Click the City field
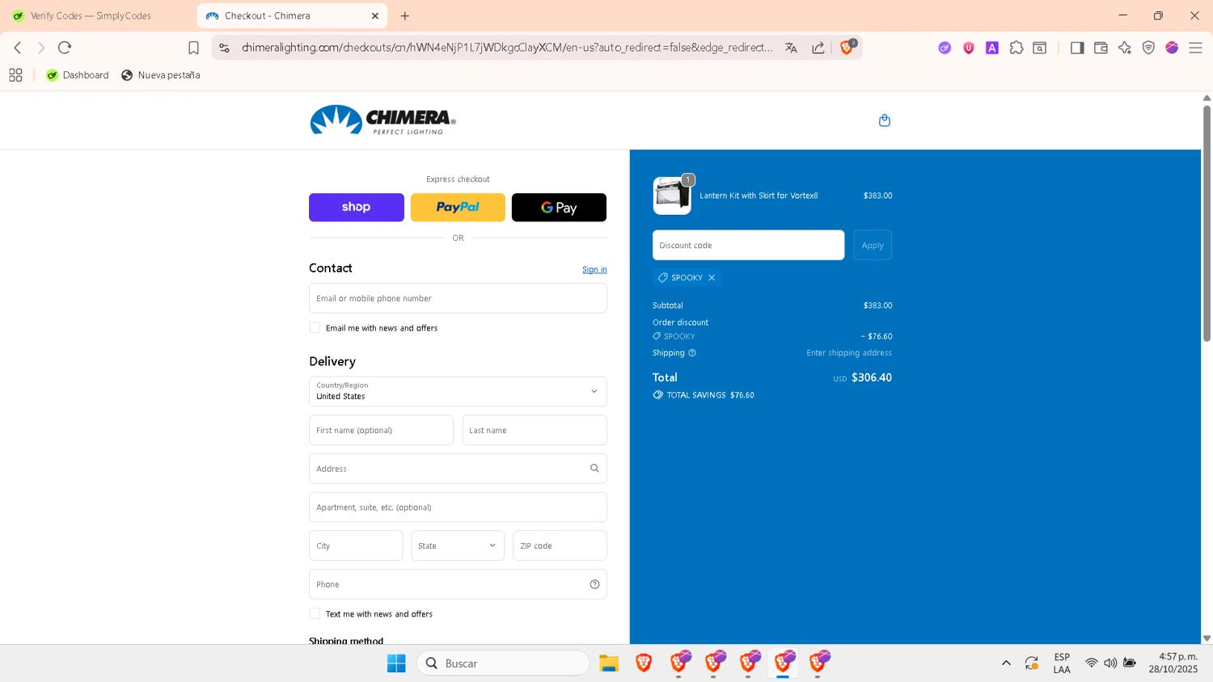The height and width of the screenshot is (682, 1213). tap(356, 545)
